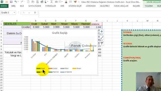
Task: Switch to the EKLE ribbon tab
Action: (22, 6)
